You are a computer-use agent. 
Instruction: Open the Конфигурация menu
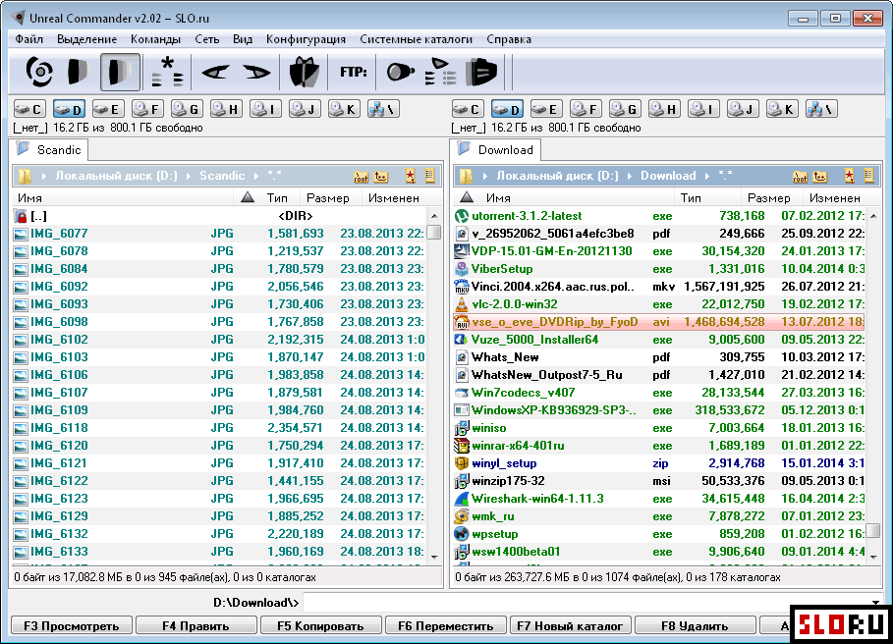tap(306, 39)
